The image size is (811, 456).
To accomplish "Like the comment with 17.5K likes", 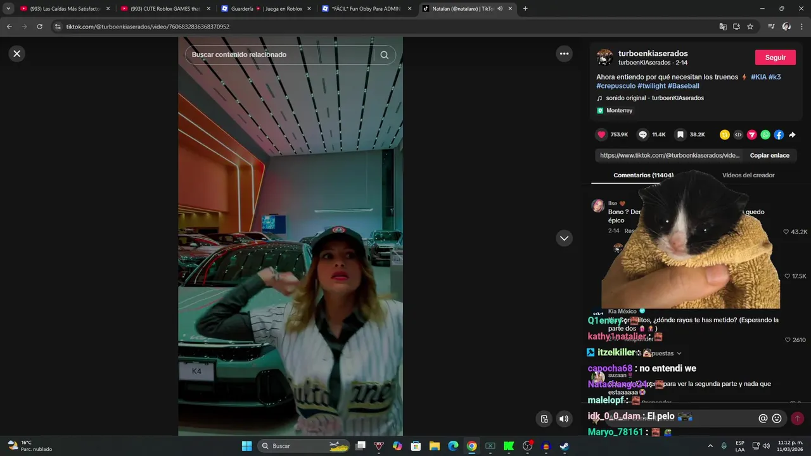I will point(788,277).
